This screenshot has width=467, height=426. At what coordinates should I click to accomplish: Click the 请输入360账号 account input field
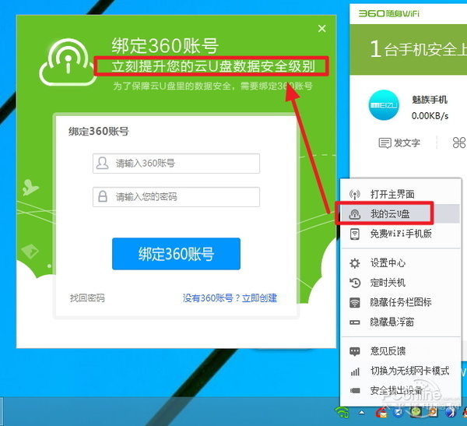(184, 164)
